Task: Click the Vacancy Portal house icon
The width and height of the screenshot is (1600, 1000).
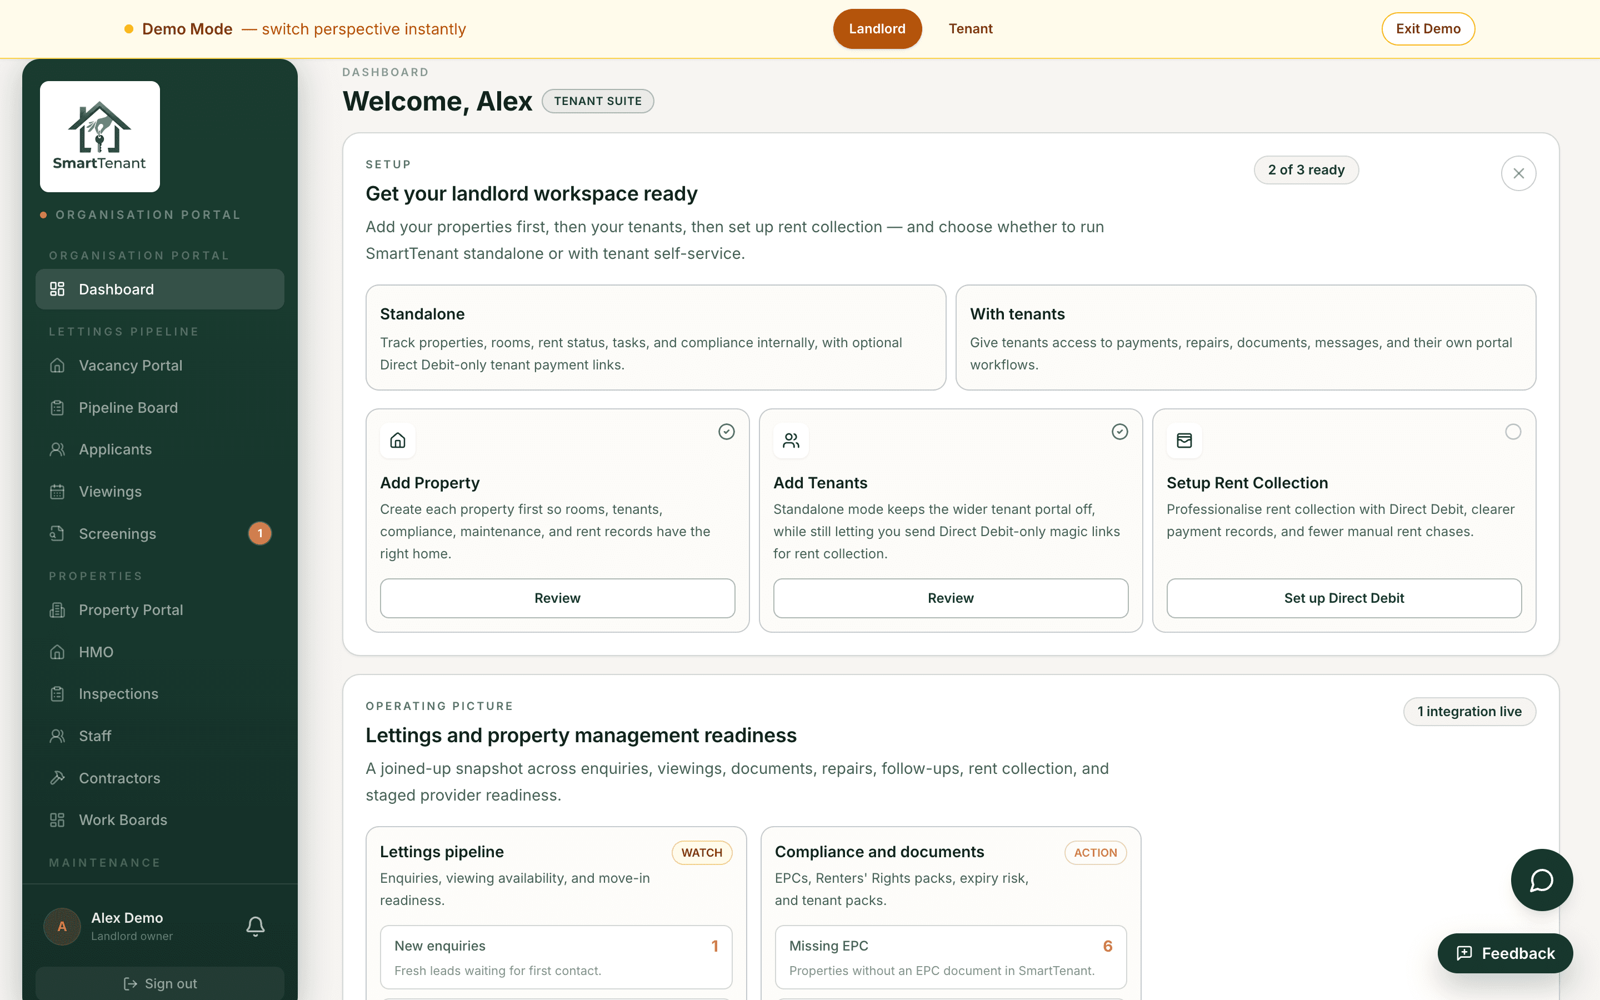Action: coord(58,365)
